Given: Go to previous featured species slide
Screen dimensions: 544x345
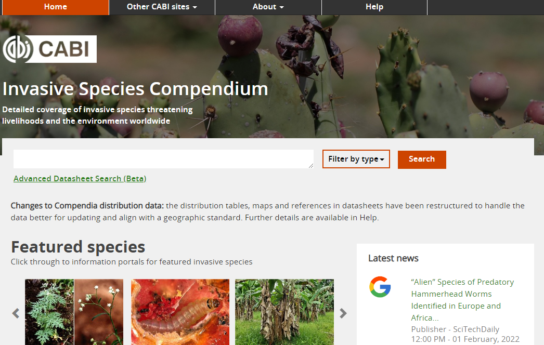Looking at the screenshot, I should click(16, 313).
